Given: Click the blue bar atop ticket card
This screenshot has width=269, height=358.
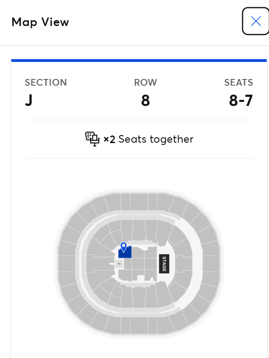Looking at the screenshot, I should click(139, 60).
